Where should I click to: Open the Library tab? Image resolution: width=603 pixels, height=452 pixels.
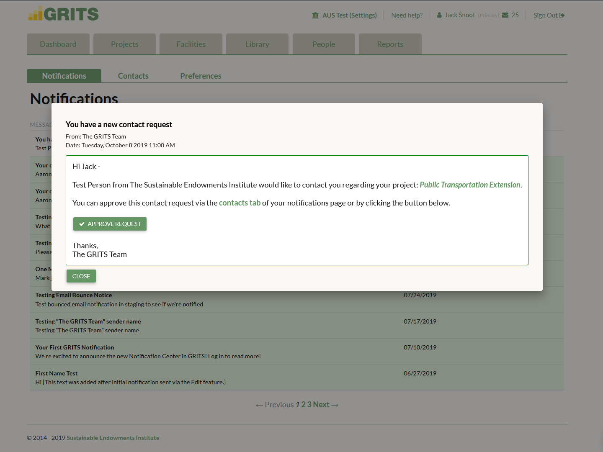257,44
